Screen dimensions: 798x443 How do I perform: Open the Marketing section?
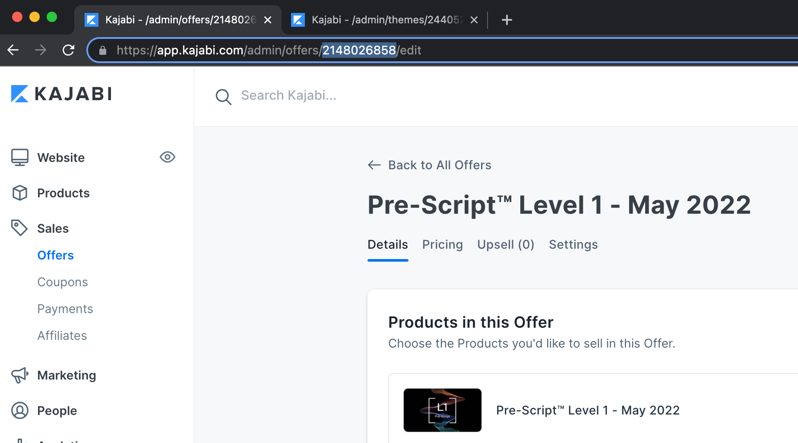pos(67,375)
